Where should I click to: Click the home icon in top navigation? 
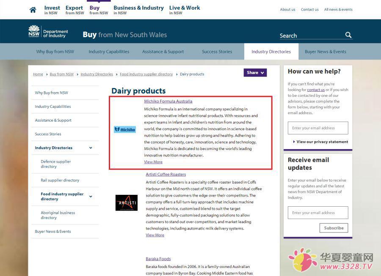click(33, 10)
